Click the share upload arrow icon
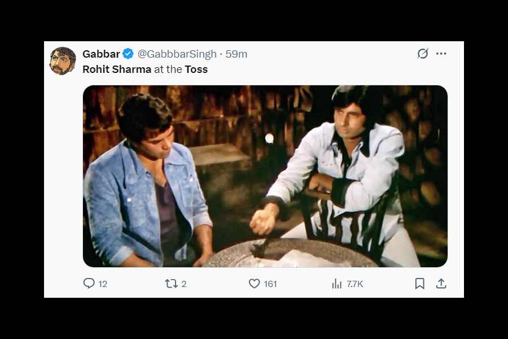This screenshot has width=508, height=339. [x=441, y=284]
